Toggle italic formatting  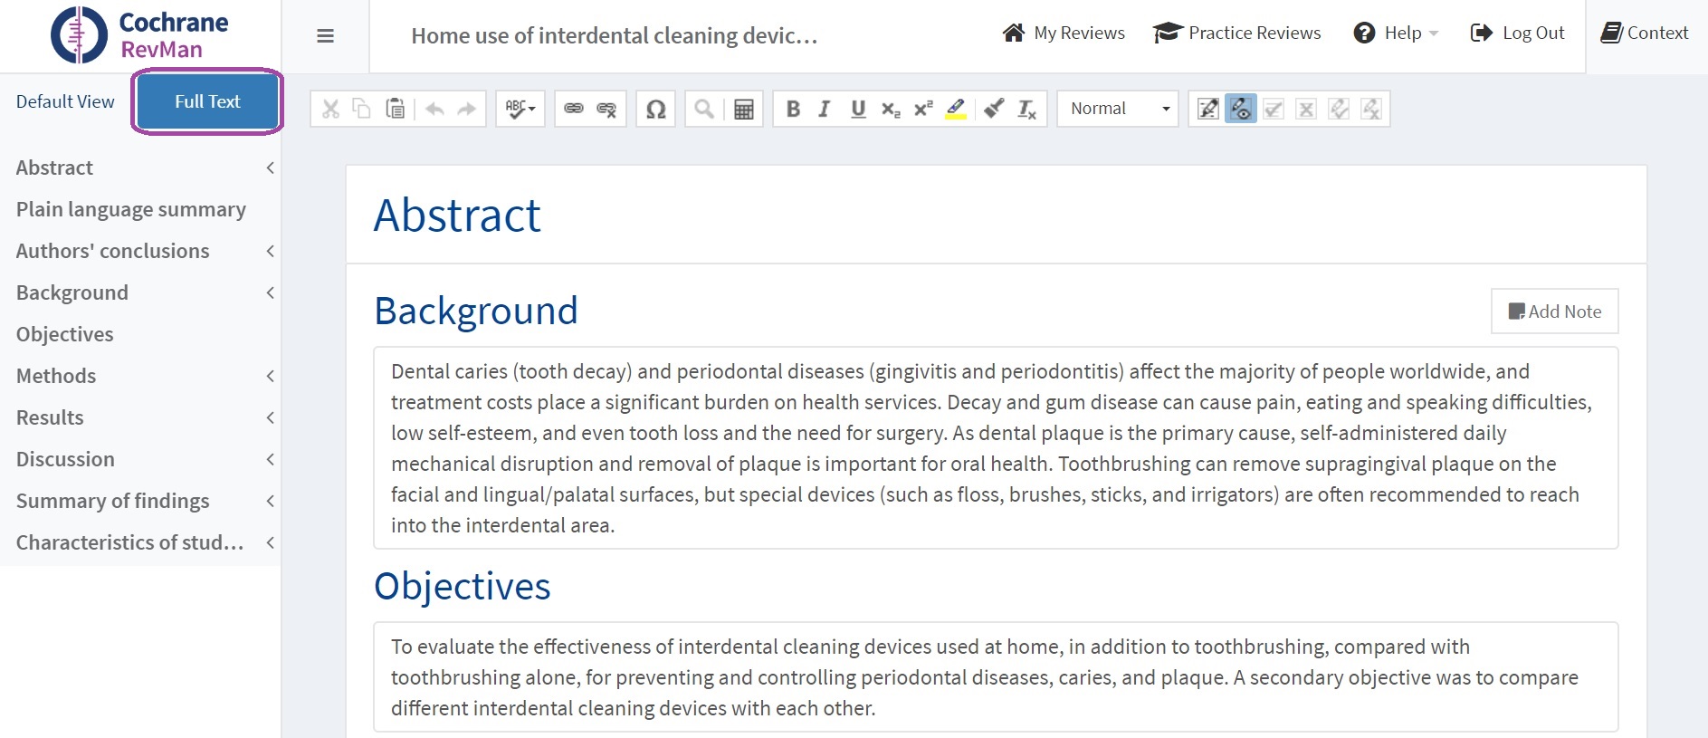coord(825,110)
